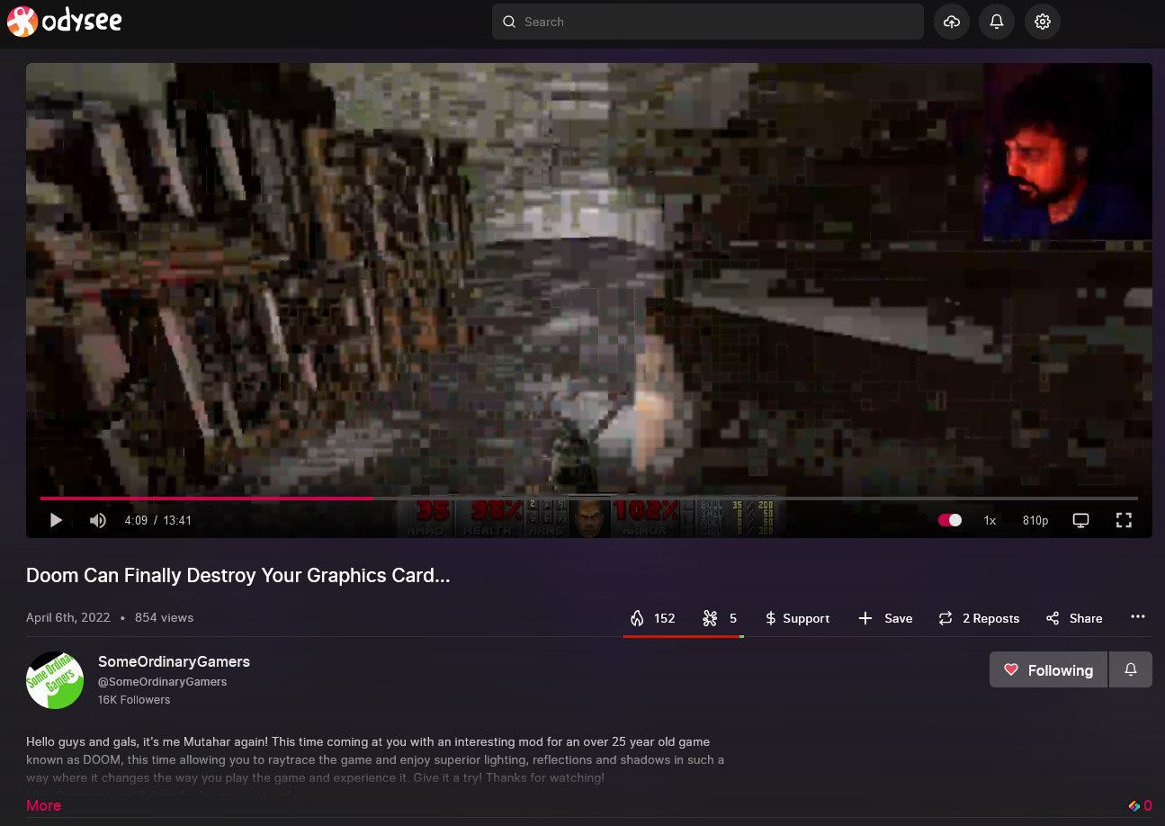The height and width of the screenshot is (826, 1165).
Task: Enter fullscreen with the fullscreen icon
Action: point(1124,520)
